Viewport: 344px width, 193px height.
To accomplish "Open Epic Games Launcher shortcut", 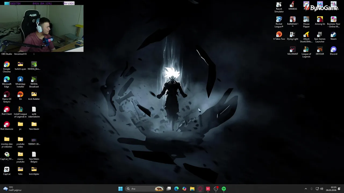I will (x=320, y=37).
